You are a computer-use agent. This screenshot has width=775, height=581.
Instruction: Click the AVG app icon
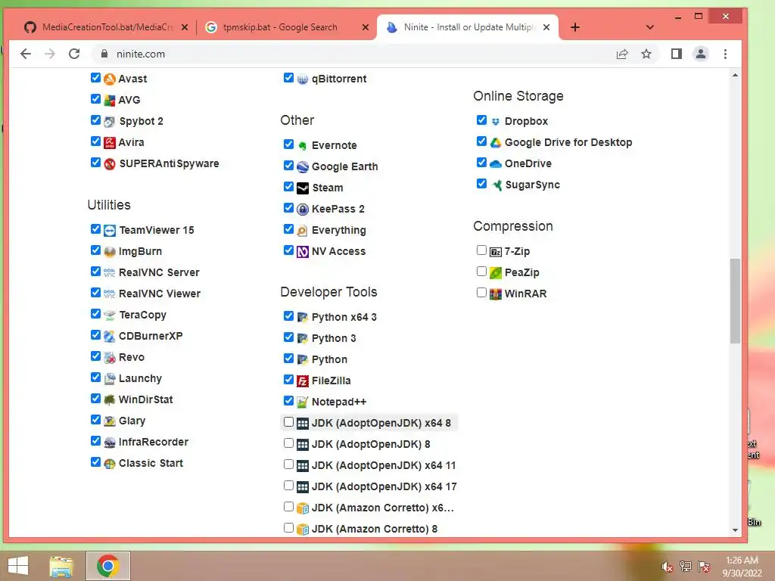[x=109, y=101]
